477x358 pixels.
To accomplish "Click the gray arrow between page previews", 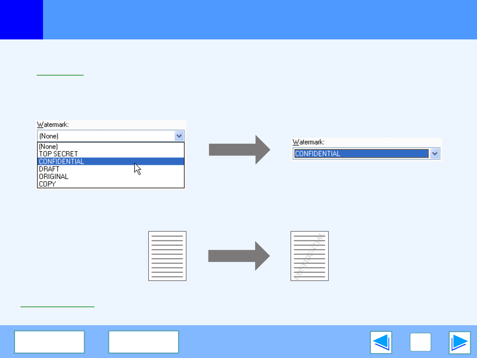I will (x=239, y=256).
